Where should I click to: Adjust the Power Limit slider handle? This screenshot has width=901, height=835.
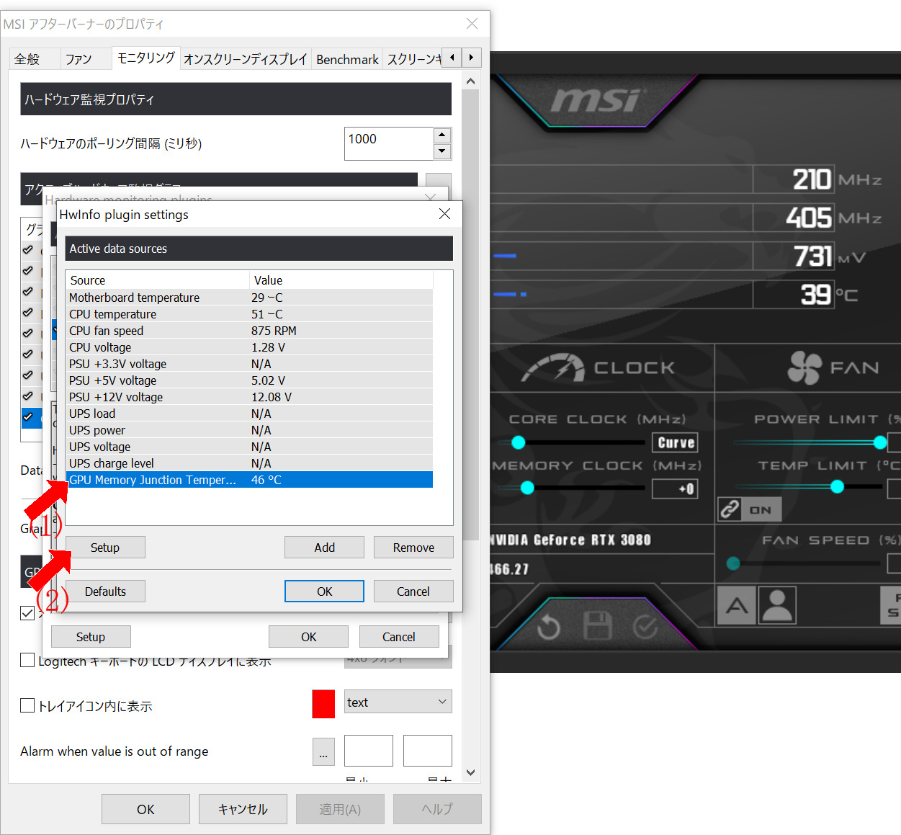coord(880,442)
